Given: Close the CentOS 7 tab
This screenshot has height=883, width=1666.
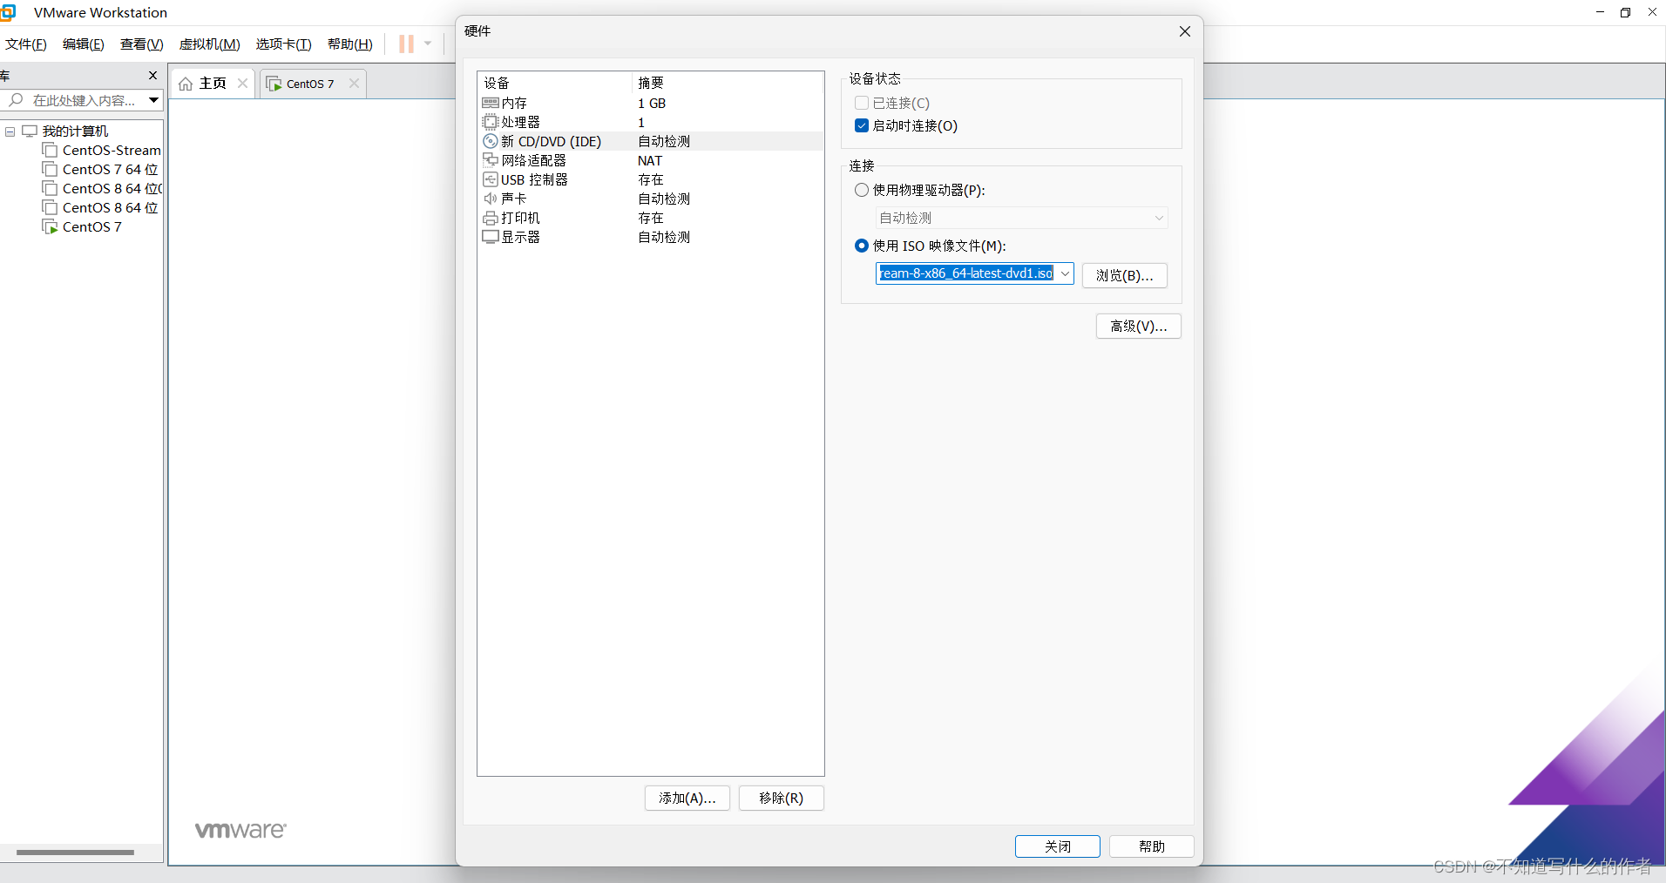Looking at the screenshot, I should 354,84.
